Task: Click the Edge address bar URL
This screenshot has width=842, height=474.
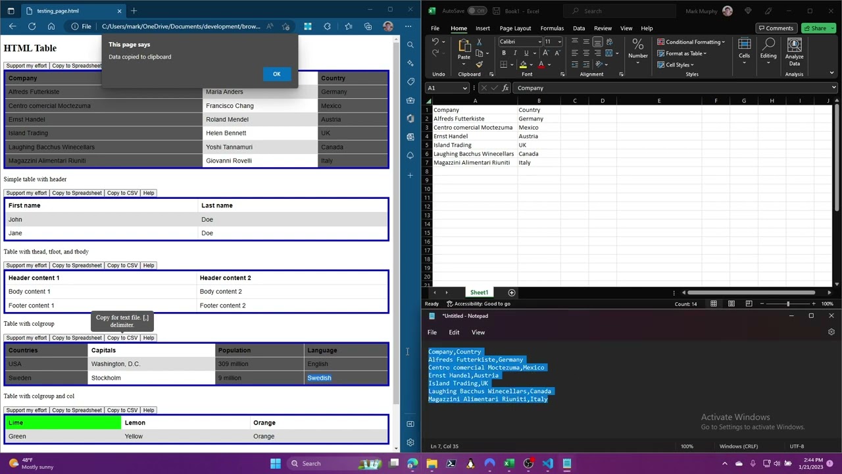Action: 181,26
